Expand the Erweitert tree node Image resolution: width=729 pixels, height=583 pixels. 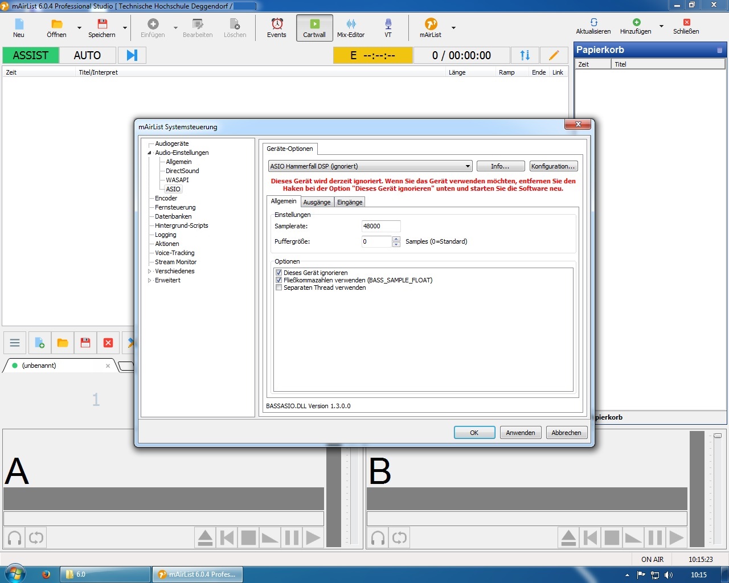[x=150, y=280]
